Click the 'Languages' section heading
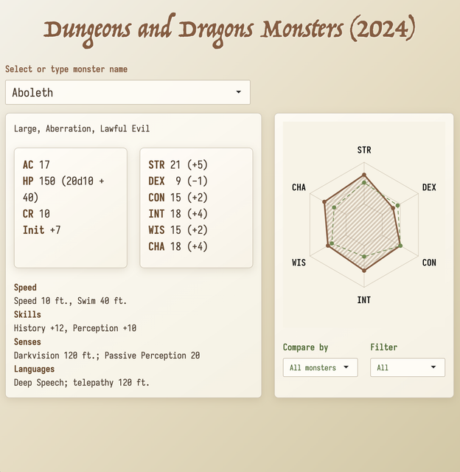 35,369
